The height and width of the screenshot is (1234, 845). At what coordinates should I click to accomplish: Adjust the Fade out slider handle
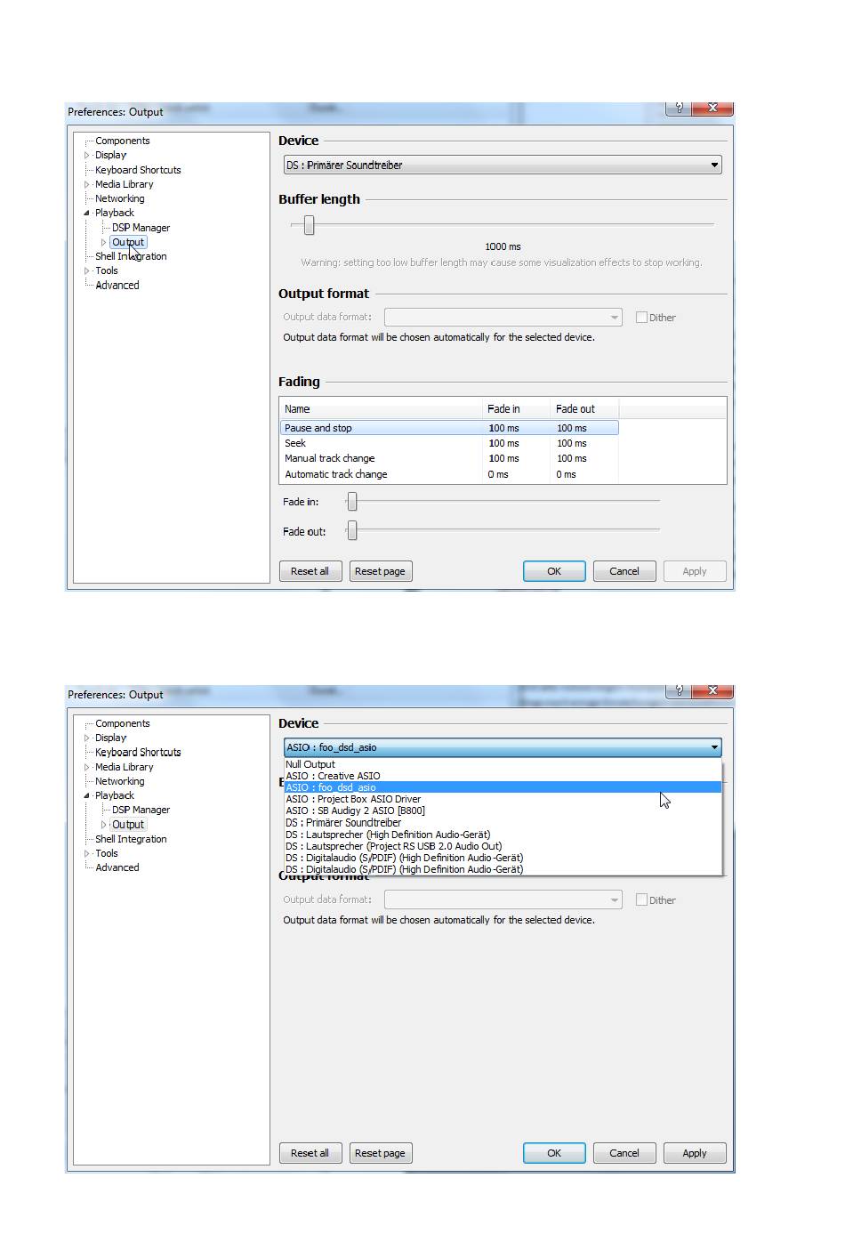coord(352,531)
